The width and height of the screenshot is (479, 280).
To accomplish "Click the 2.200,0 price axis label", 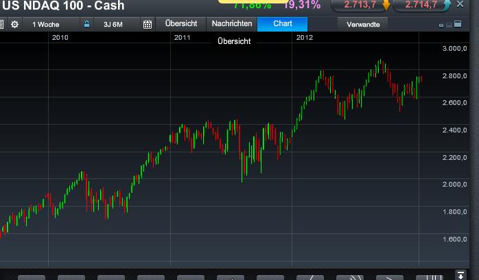I will coord(454,158).
